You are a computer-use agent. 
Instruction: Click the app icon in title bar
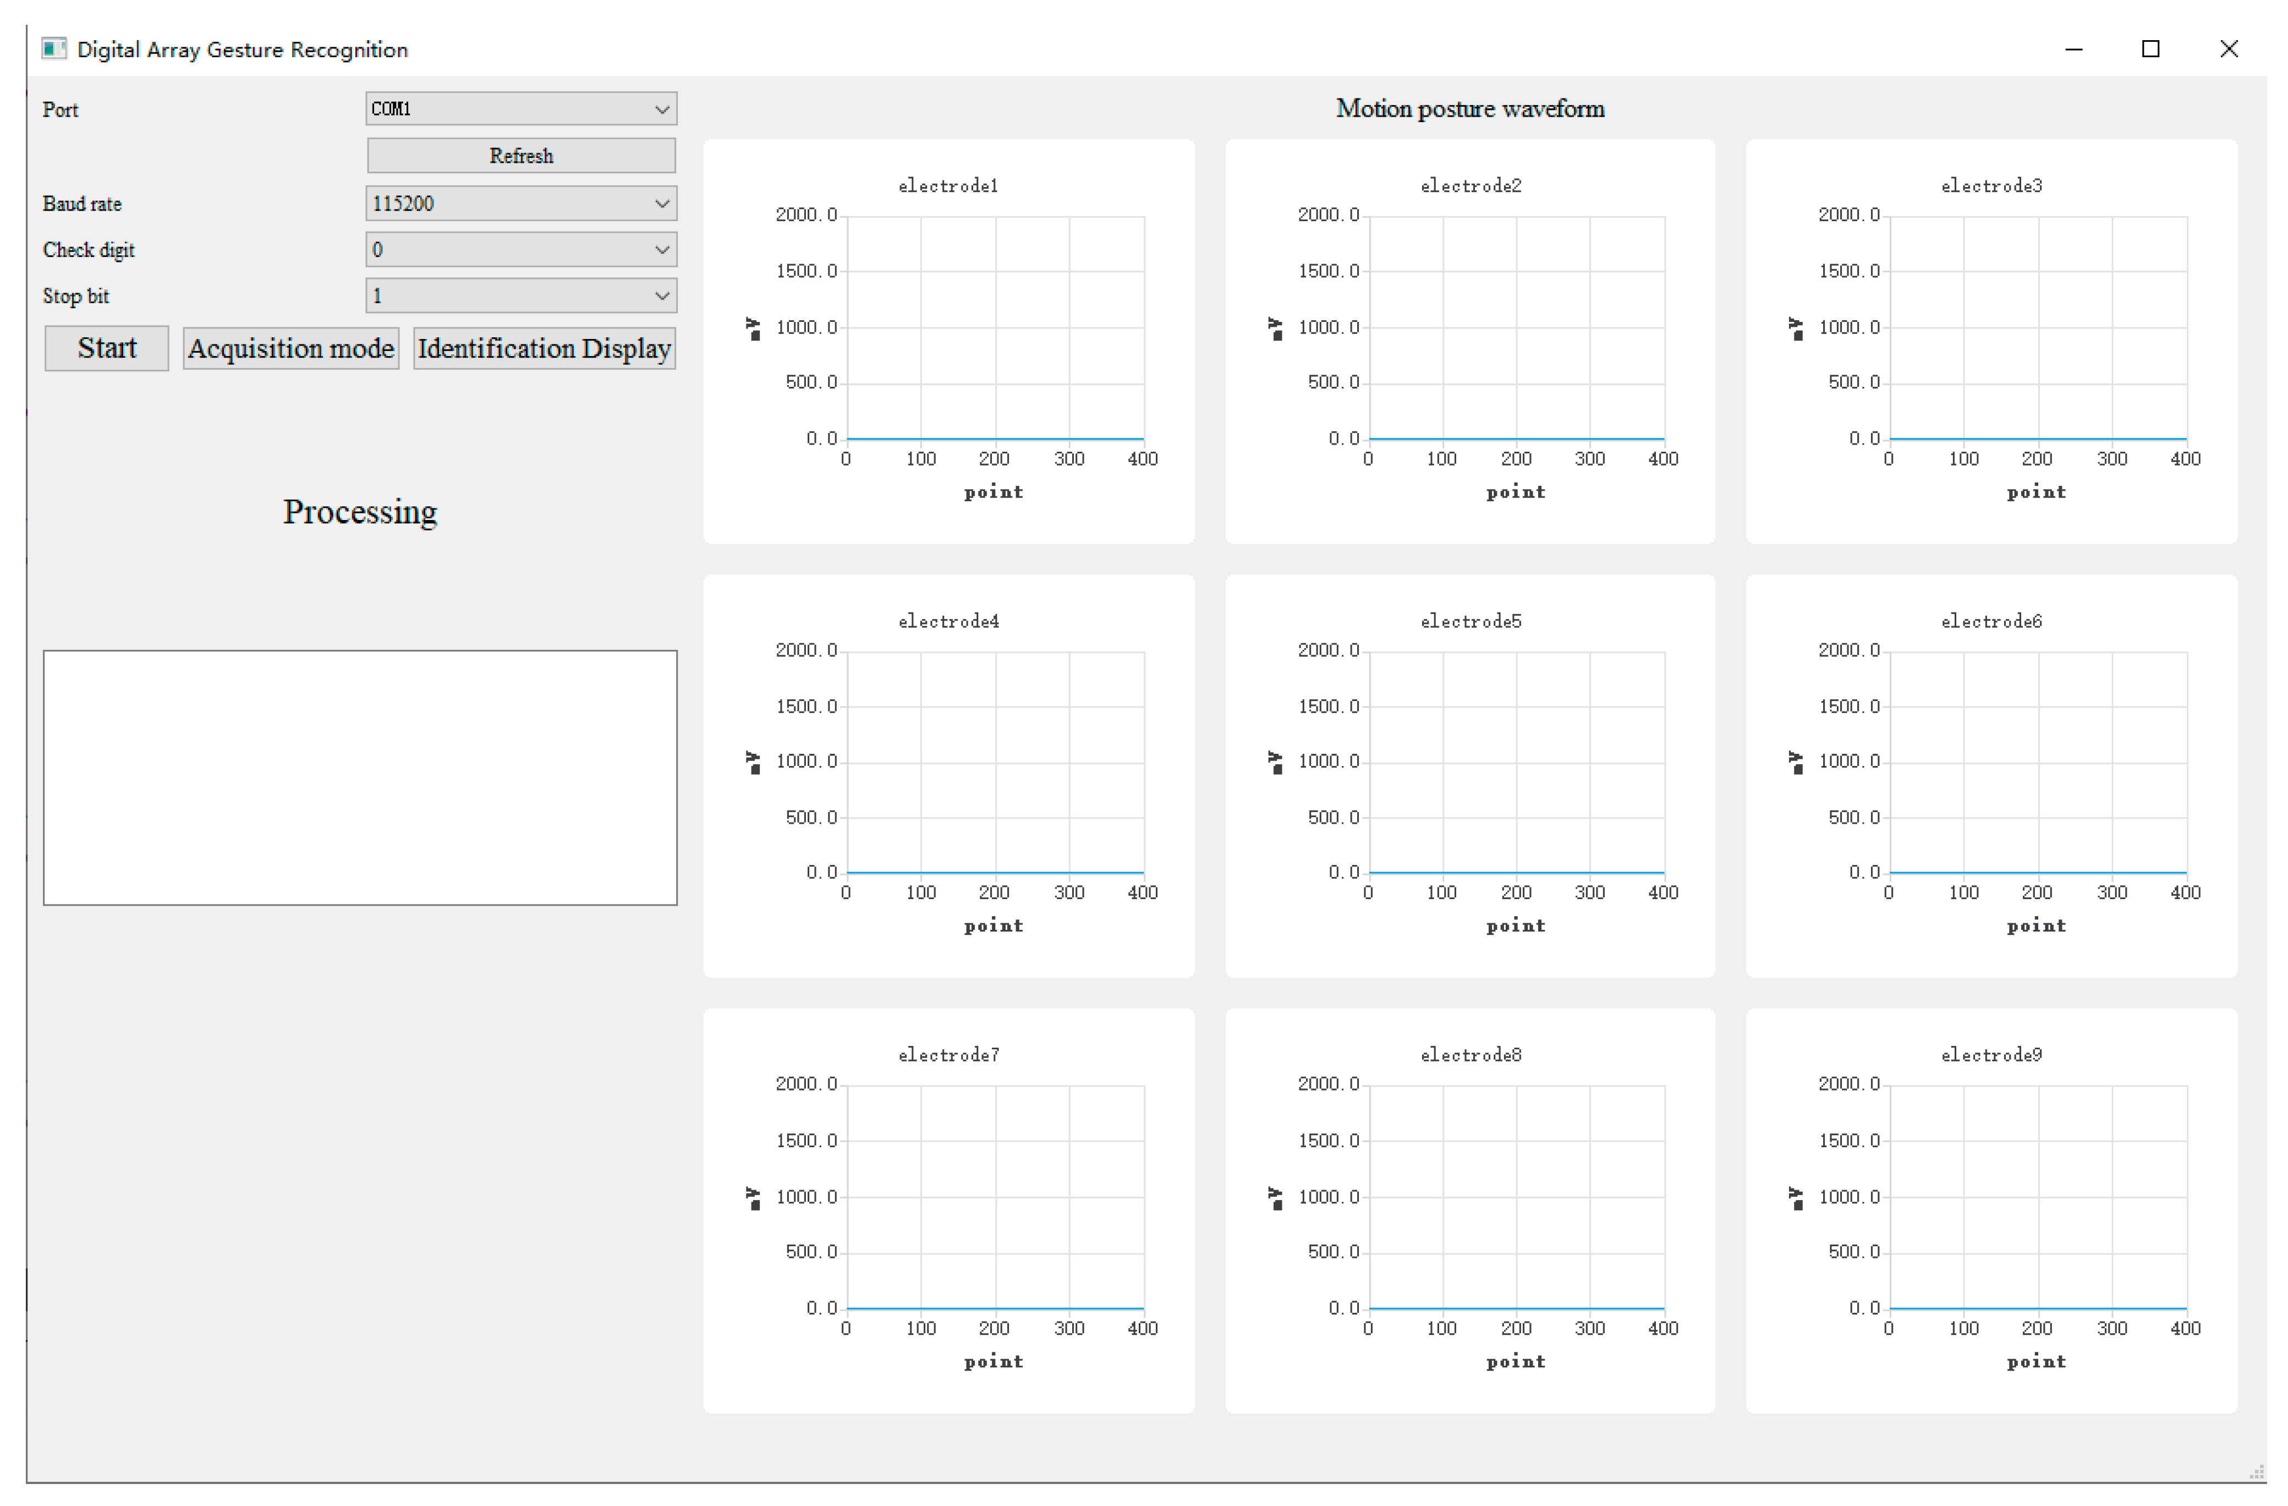click(54, 49)
